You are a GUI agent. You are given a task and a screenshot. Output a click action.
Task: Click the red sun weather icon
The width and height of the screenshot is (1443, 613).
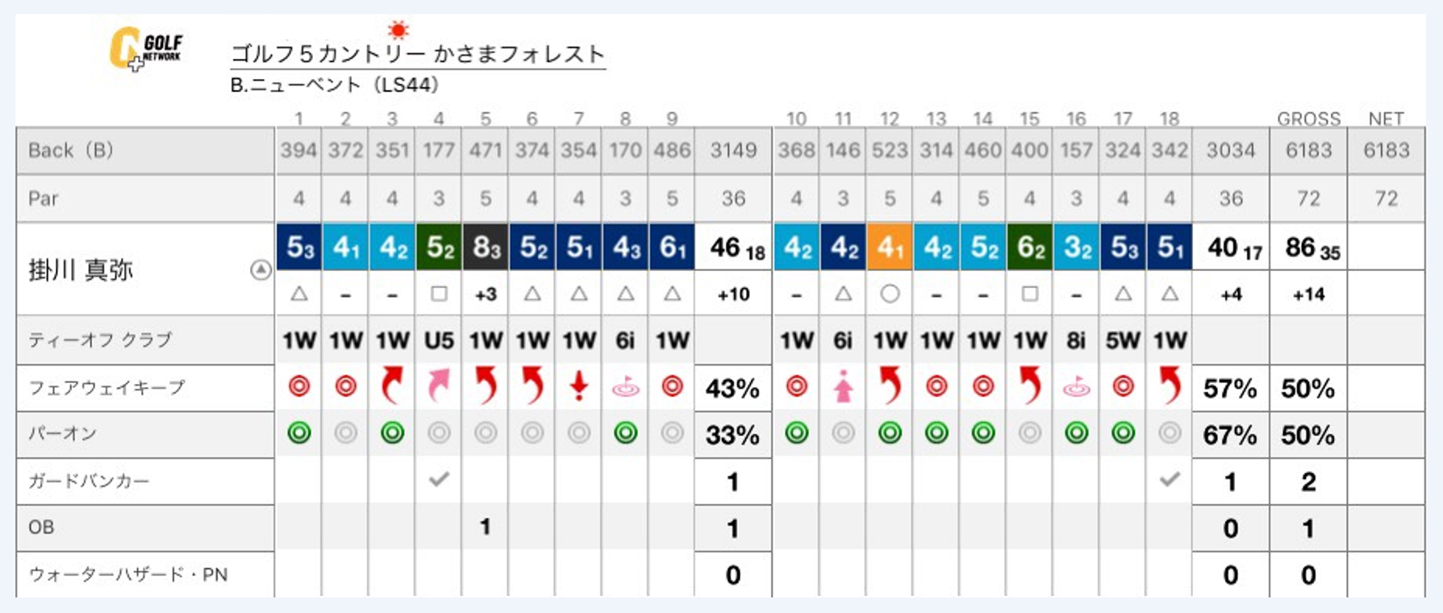[398, 31]
